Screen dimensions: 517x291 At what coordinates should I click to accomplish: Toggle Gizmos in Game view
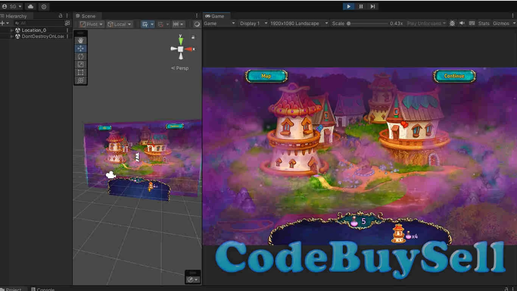(x=501, y=23)
